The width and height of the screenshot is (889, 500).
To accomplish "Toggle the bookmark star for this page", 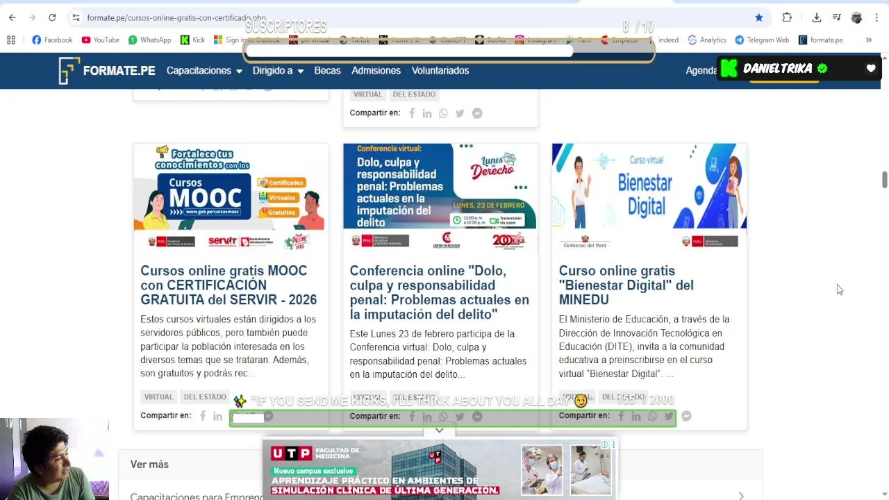I will coord(758,17).
